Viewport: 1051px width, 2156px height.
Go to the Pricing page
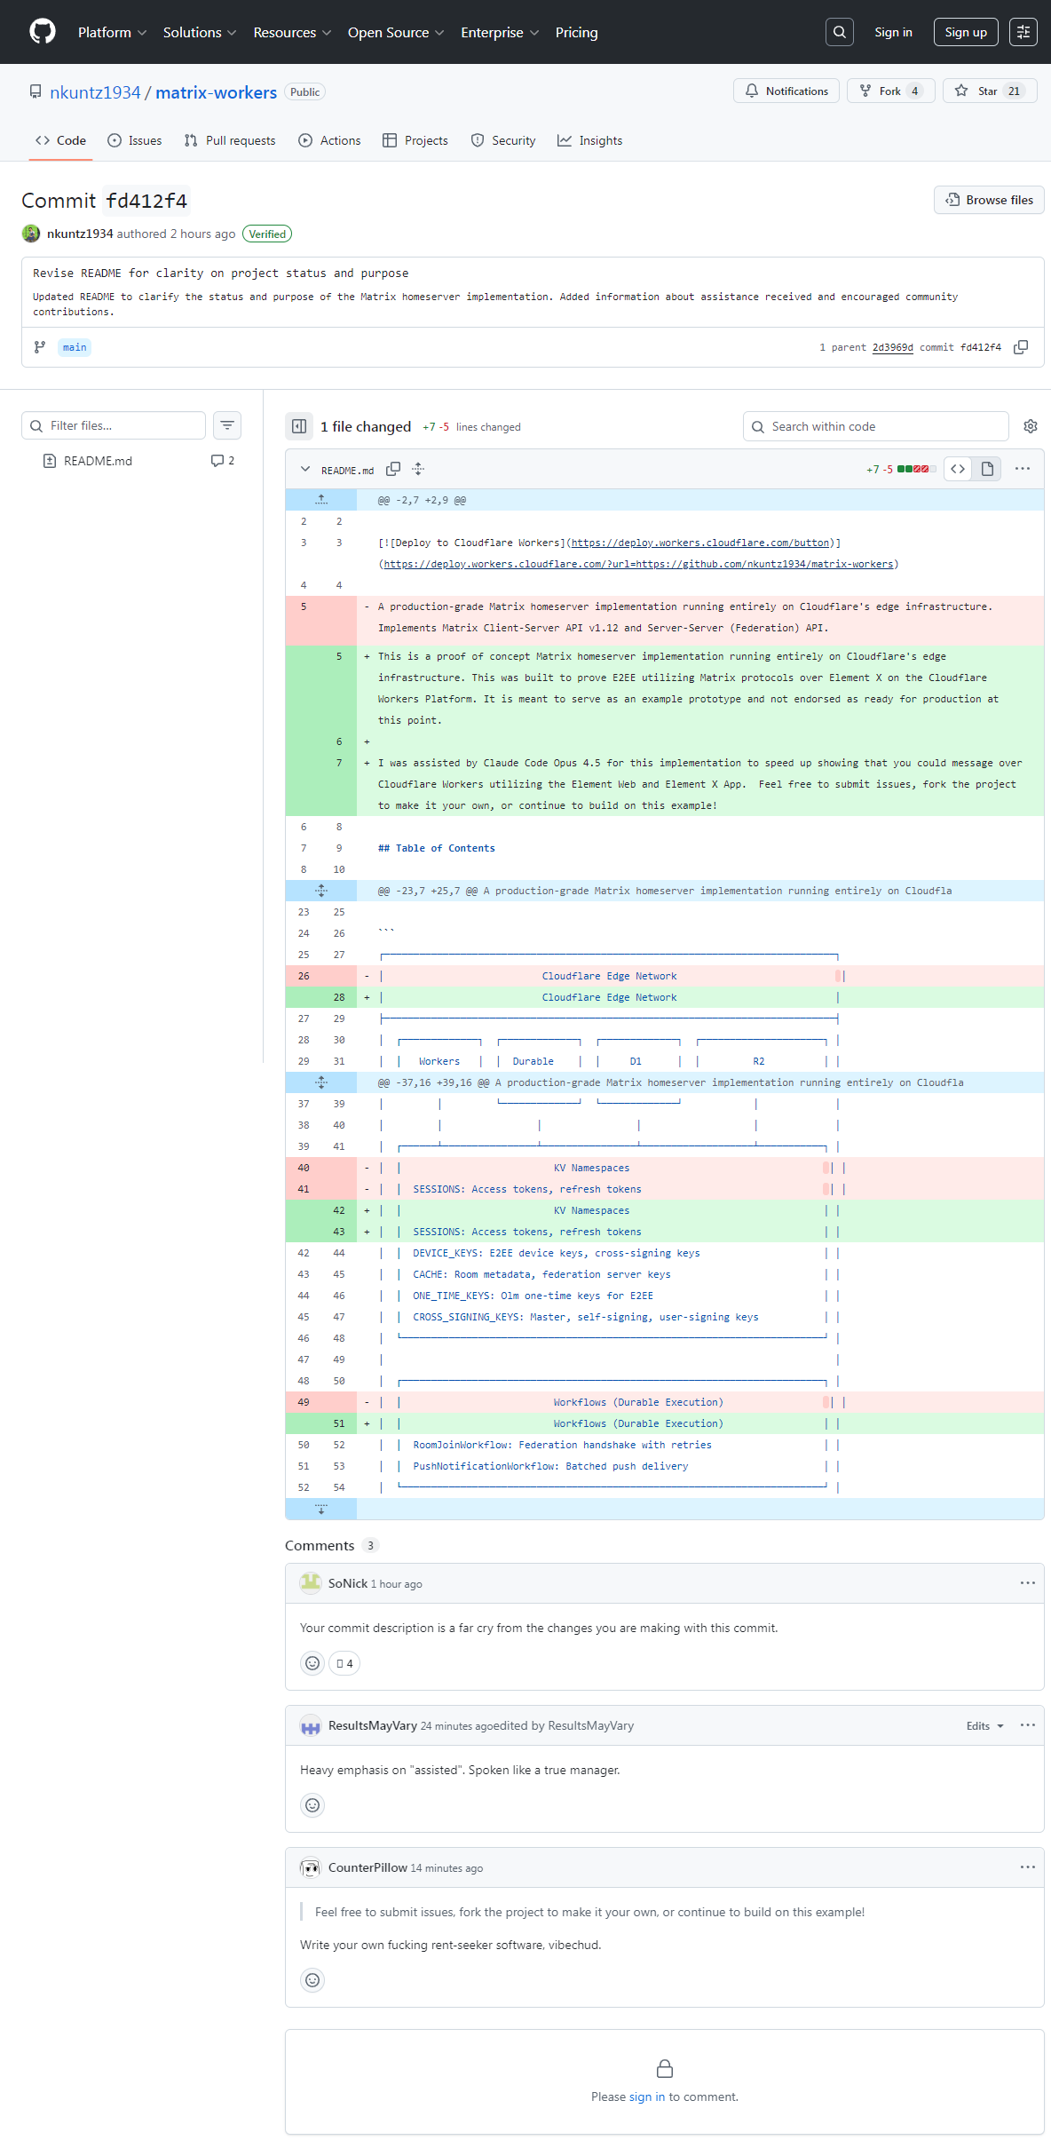577,32
